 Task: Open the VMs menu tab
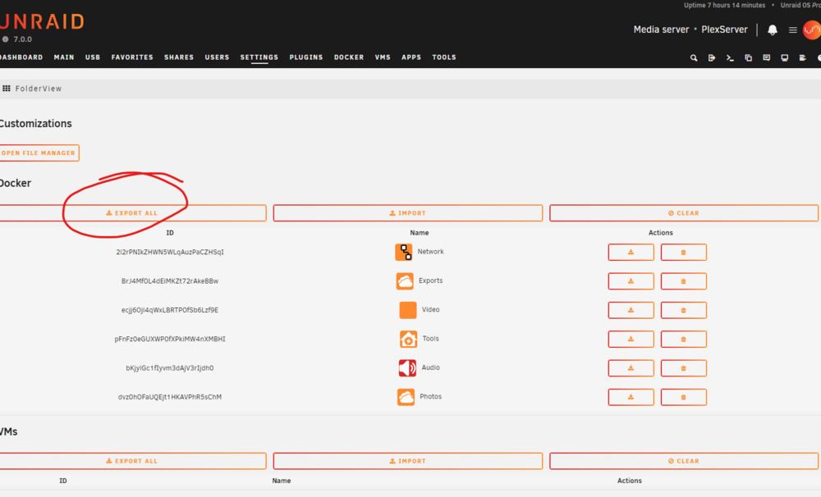(383, 57)
